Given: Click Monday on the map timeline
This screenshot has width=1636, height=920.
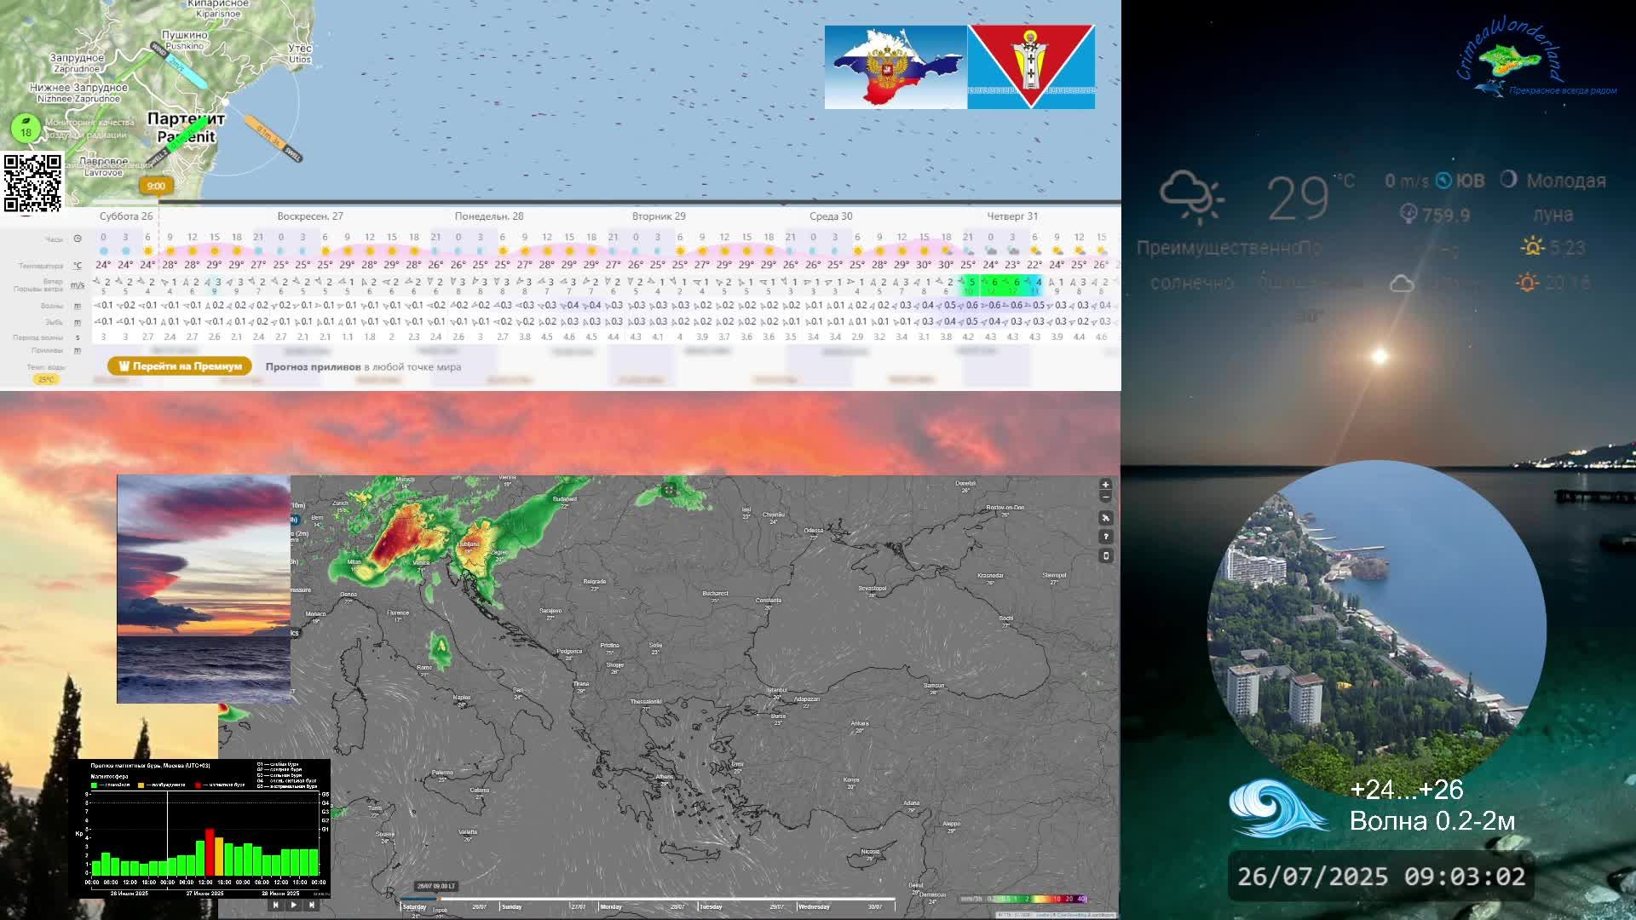Looking at the screenshot, I should tap(611, 907).
